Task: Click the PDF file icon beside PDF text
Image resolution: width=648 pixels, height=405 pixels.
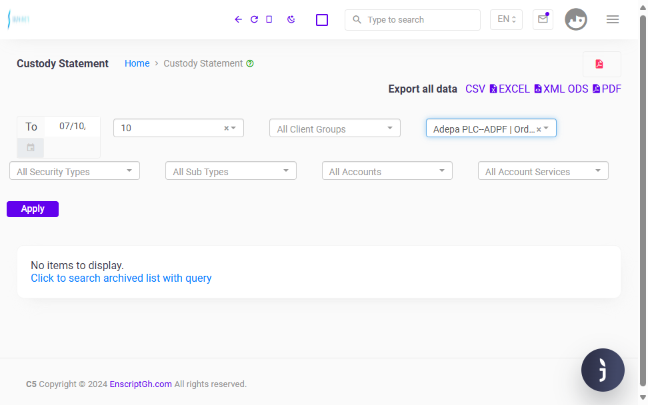Action: [597, 89]
